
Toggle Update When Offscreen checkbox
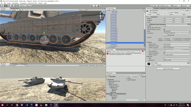[164, 28]
